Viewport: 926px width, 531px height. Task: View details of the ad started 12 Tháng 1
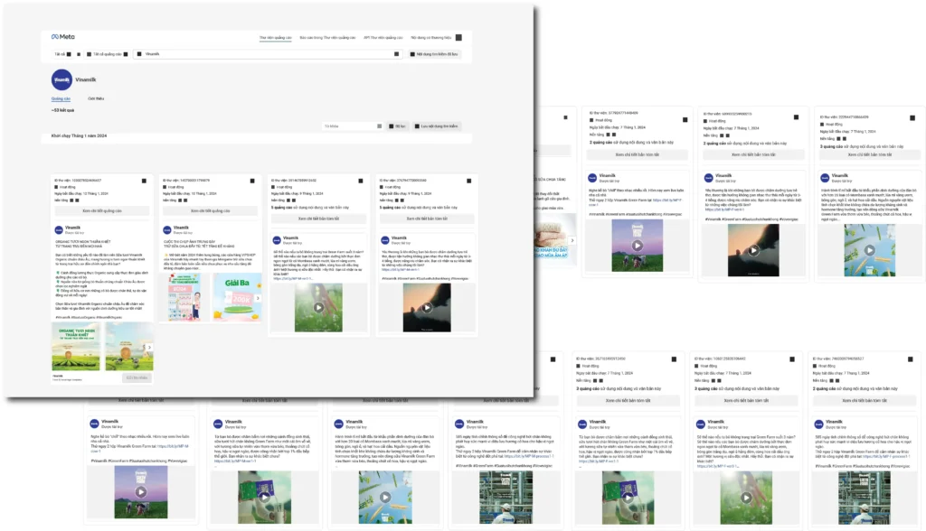pos(102,210)
